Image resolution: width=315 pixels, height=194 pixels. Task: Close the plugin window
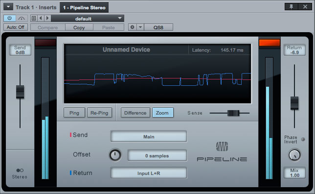305,7
